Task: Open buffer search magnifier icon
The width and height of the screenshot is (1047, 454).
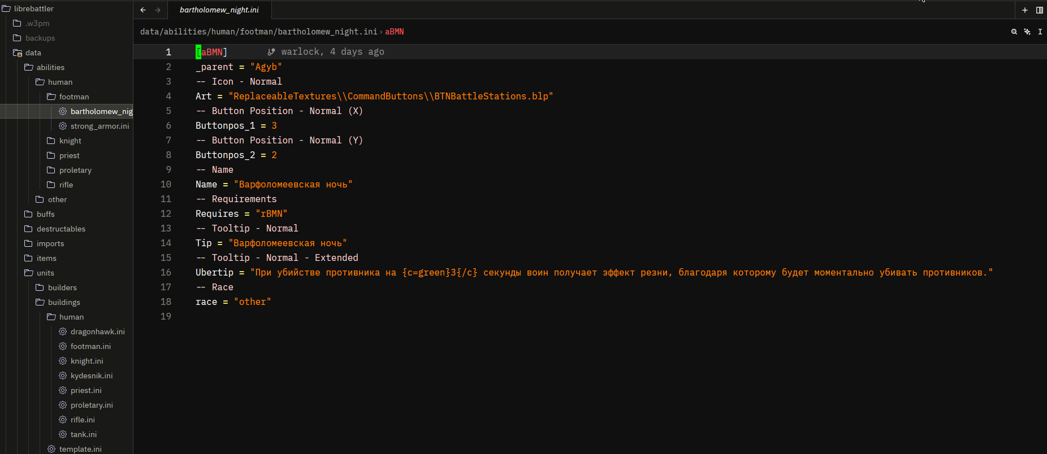Action: tap(1014, 32)
